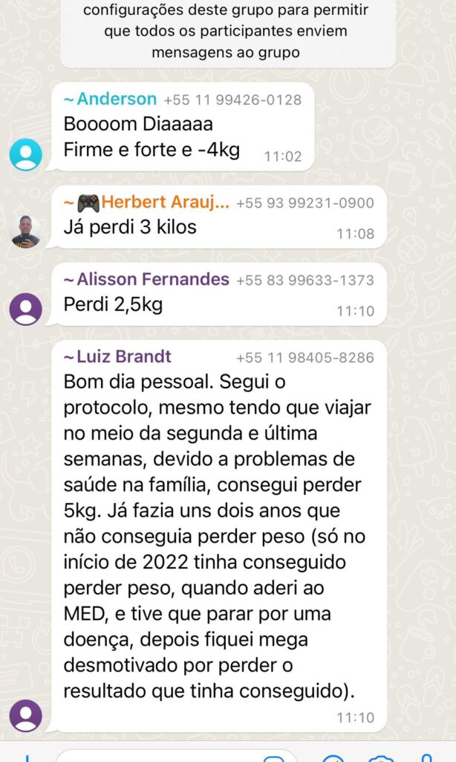Tap Luiz Brandt's purple avatar icon
This screenshot has height=762, width=456.
26,716
